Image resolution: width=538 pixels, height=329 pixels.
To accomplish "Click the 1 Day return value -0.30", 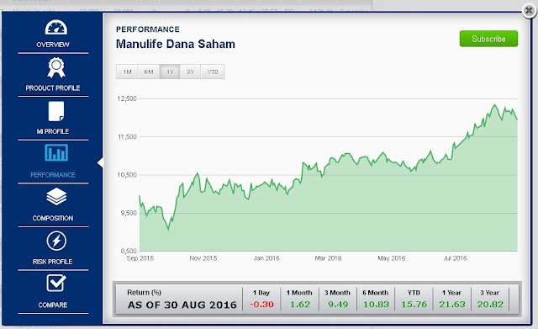I will point(261,305).
